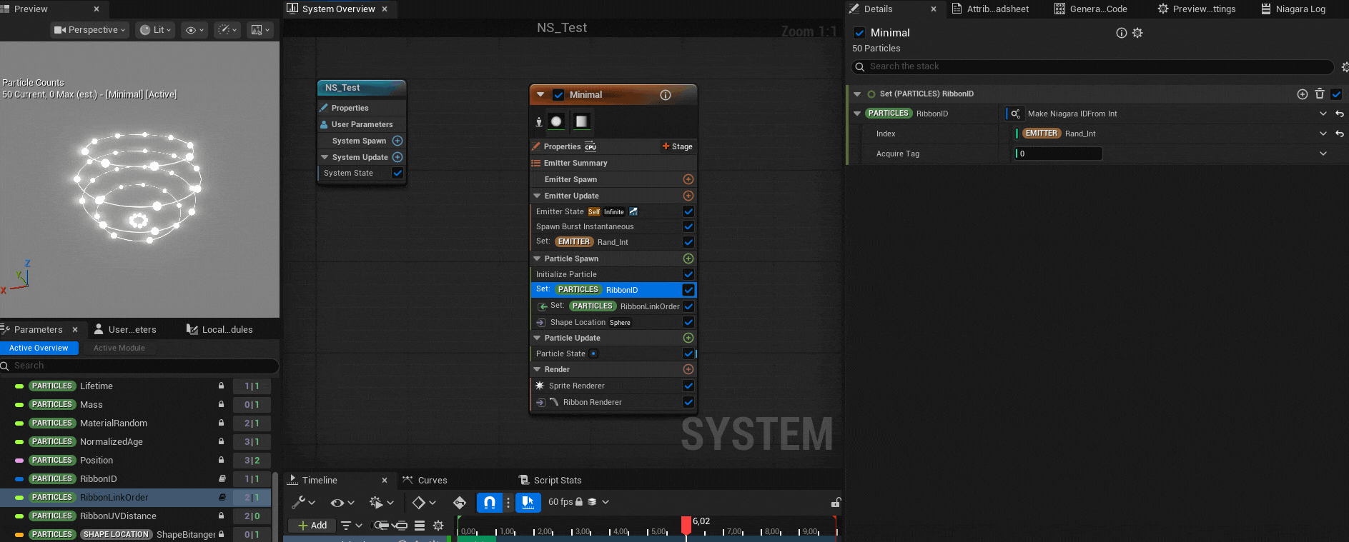Click the timeline snapping magnet icon

pyautogui.click(x=490, y=503)
